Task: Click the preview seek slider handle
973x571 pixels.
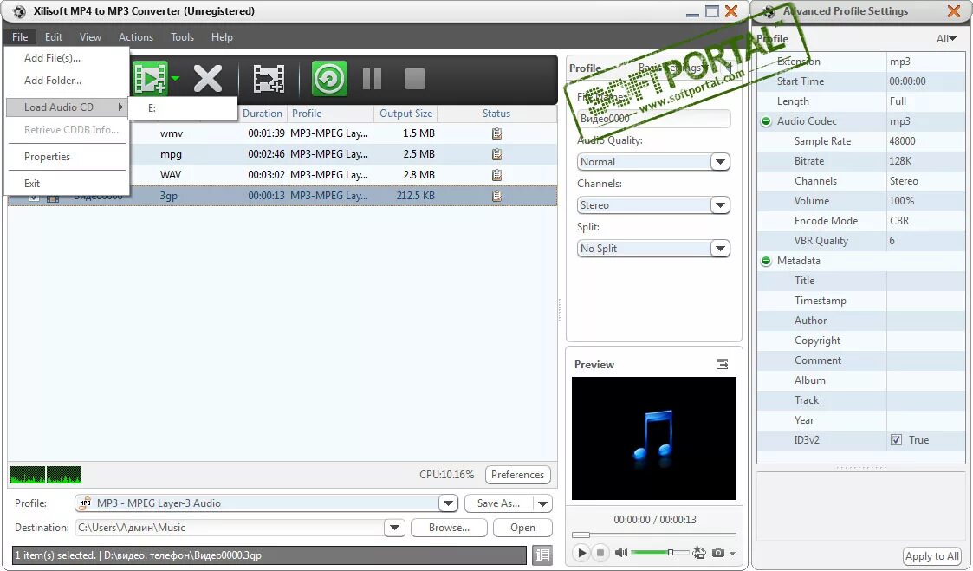Action: [581, 535]
